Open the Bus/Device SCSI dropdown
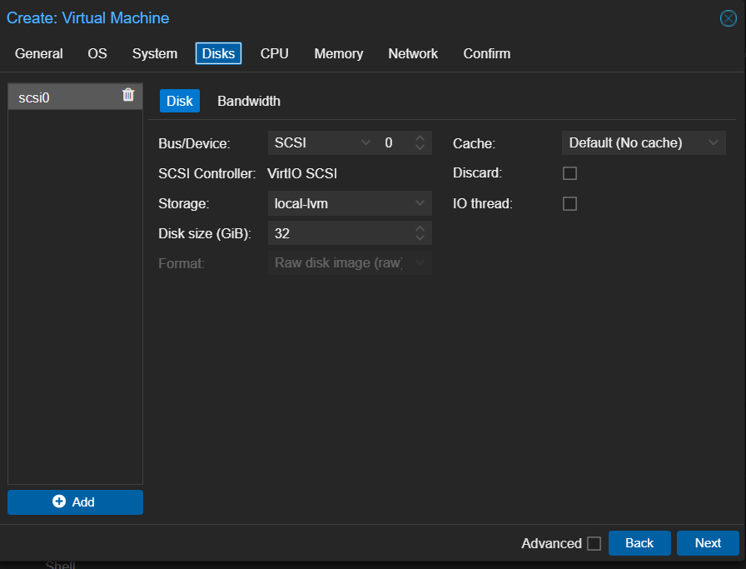 (321, 143)
